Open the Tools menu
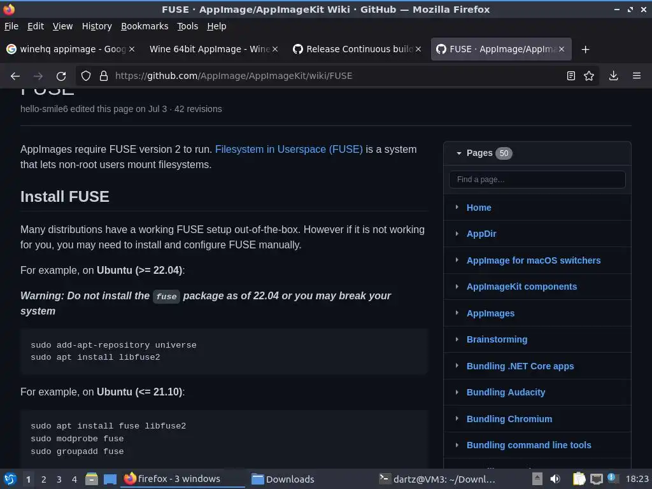The image size is (652, 489). [188, 26]
